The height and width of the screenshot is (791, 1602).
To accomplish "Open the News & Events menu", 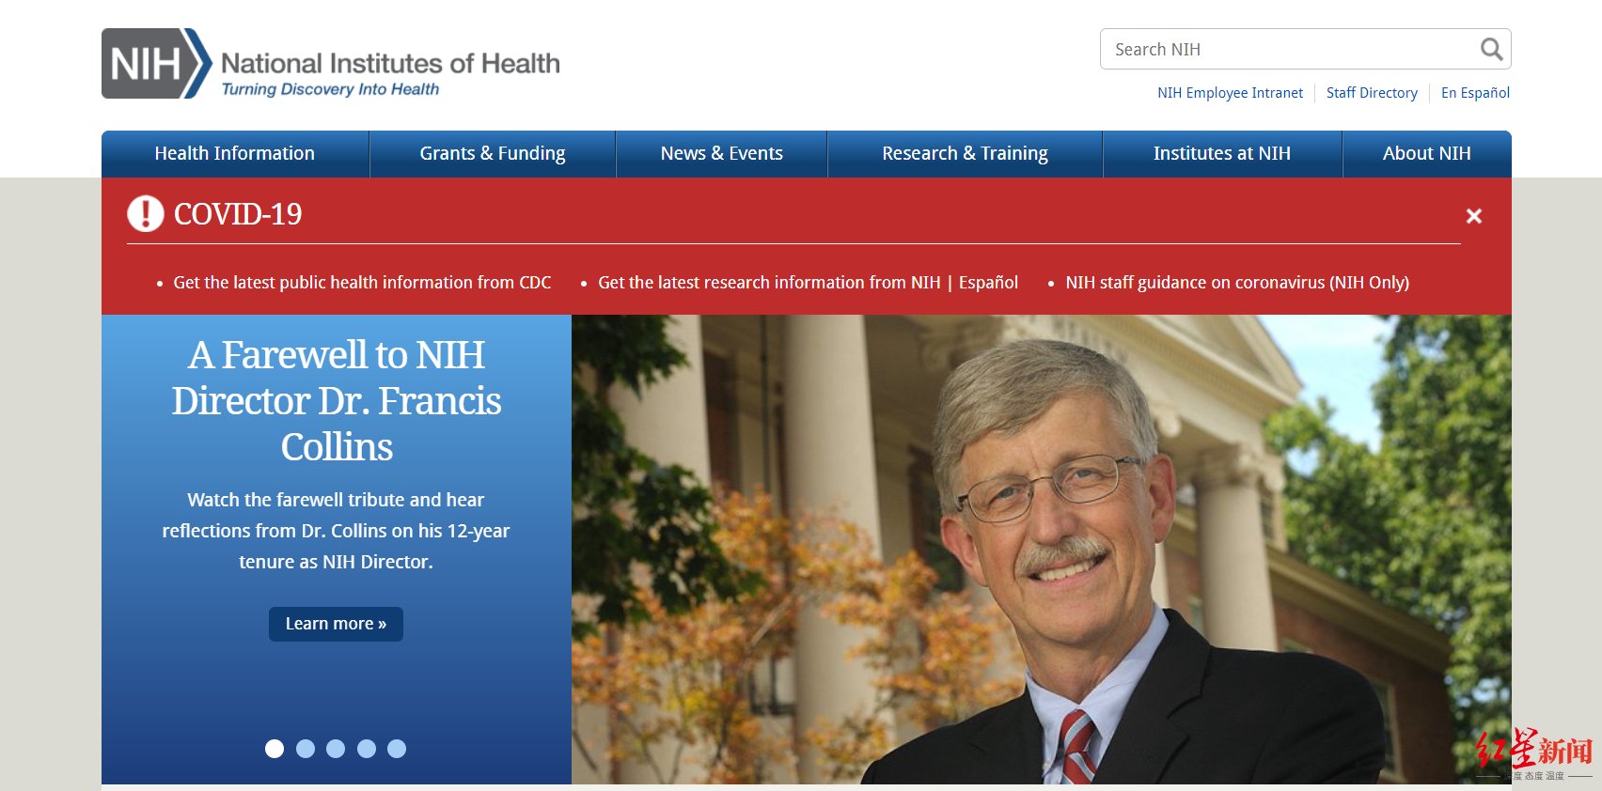I will (722, 153).
